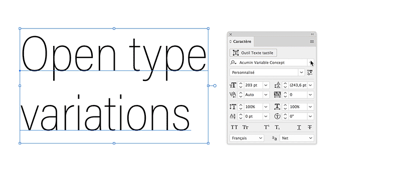Viewport: 401px width, 180px height.
Task: Click the character rotation icon
Action: point(277,116)
